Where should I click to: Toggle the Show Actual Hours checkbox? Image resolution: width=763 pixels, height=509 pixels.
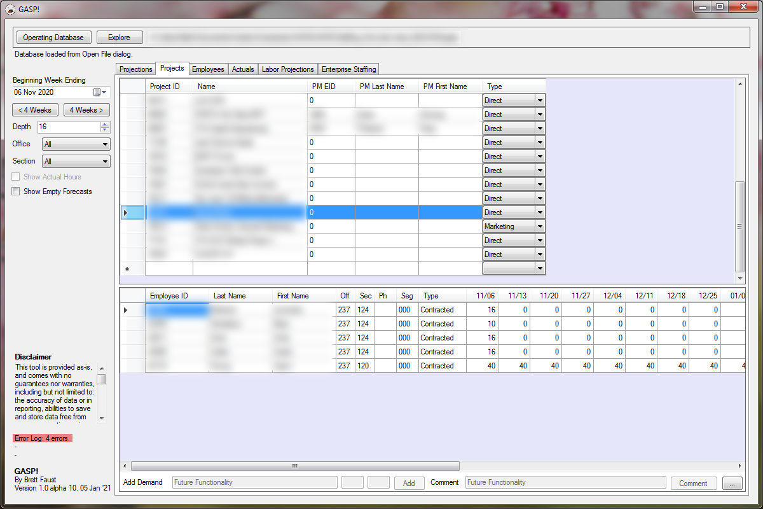(16, 177)
